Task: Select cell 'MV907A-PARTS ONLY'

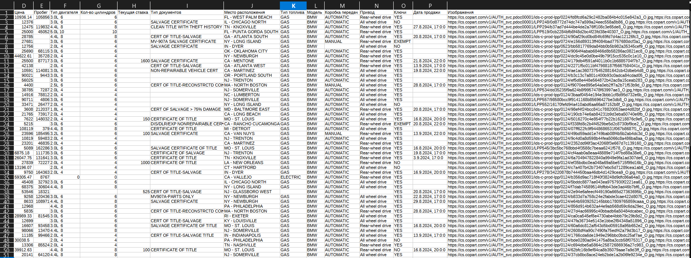Action: pos(187,196)
